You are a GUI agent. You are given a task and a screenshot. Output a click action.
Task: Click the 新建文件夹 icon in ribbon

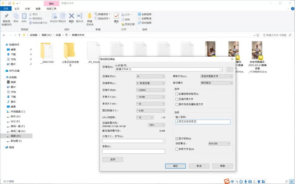[90, 17]
